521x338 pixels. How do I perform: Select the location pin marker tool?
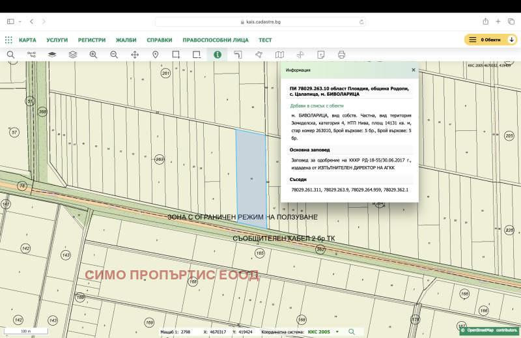[156, 55]
